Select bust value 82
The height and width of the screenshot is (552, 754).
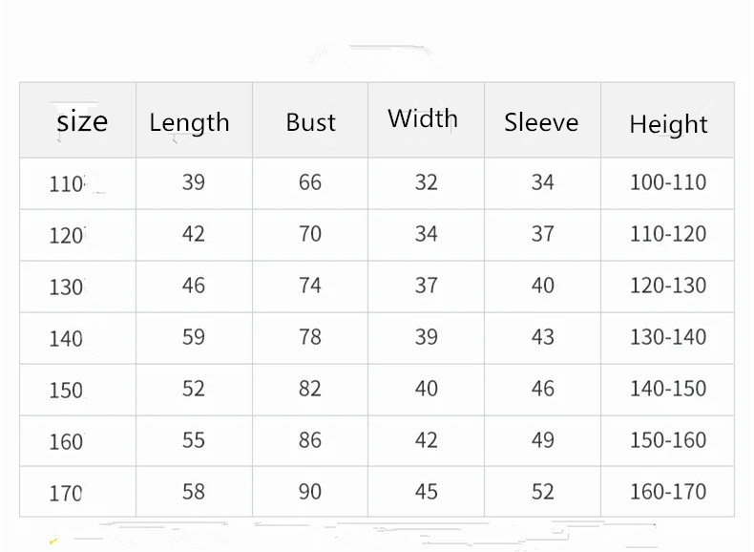pyautogui.click(x=310, y=389)
